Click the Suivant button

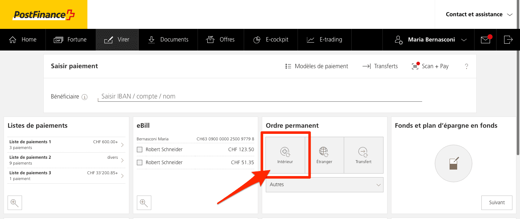tap(497, 202)
